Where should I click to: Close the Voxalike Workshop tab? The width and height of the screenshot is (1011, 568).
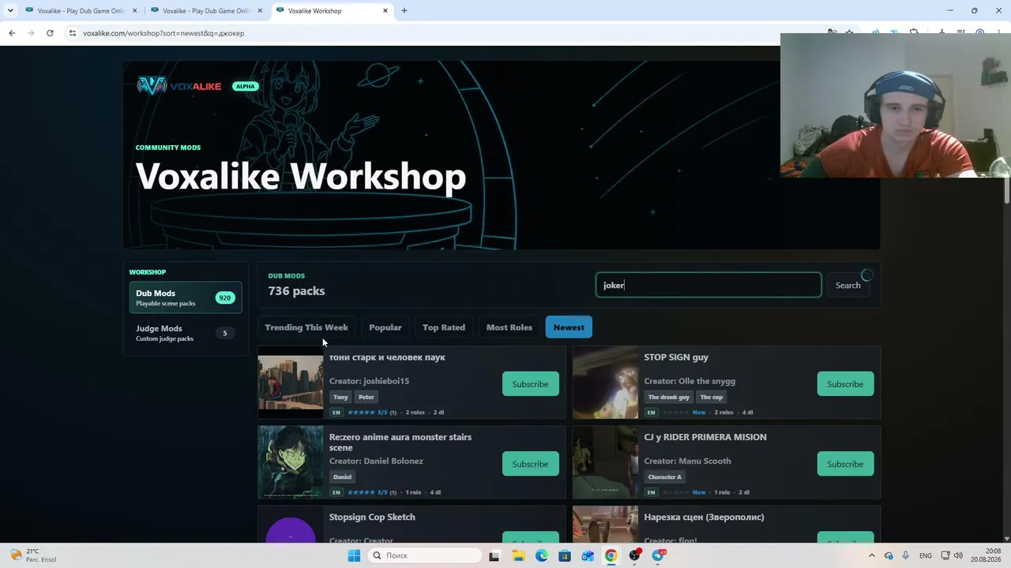point(385,11)
